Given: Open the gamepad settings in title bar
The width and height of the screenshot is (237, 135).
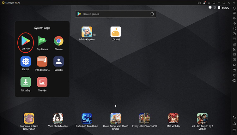Looking at the screenshot, I should (x=199, y=3).
